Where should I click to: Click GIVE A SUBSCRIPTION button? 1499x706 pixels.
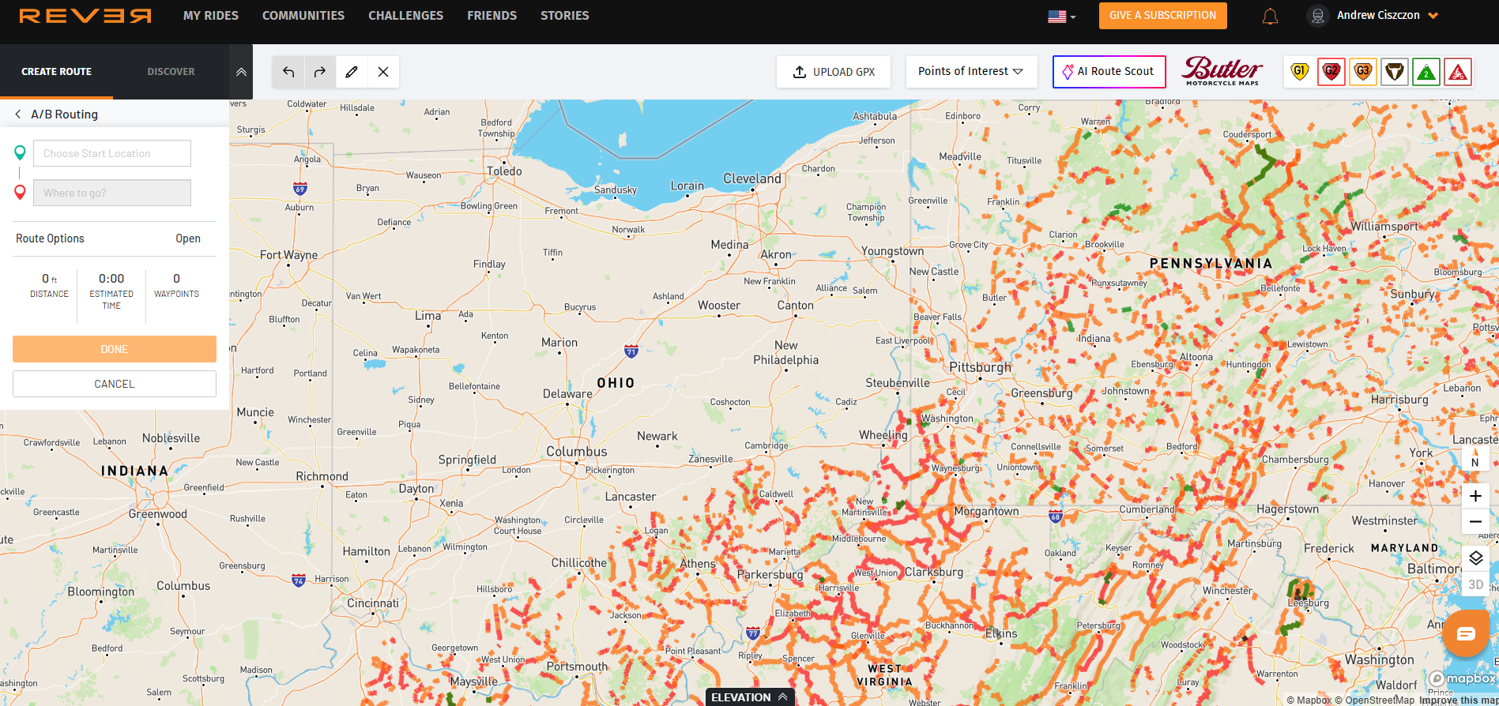click(1162, 16)
